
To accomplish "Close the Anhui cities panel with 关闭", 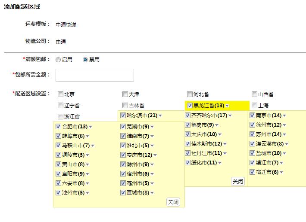I will (x=173, y=202).
